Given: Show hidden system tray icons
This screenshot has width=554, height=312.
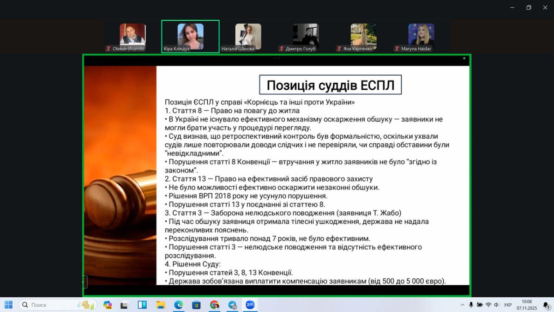Looking at the screenshot, I should (x=463, y=305).
